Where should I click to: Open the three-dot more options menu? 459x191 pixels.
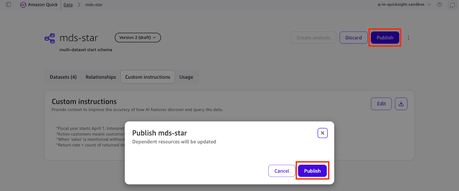[x=409, y=38]
